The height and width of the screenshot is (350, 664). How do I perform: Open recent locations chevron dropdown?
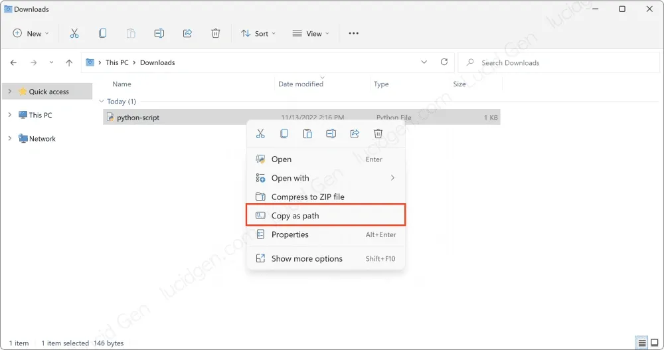click(x=51, y=62)
